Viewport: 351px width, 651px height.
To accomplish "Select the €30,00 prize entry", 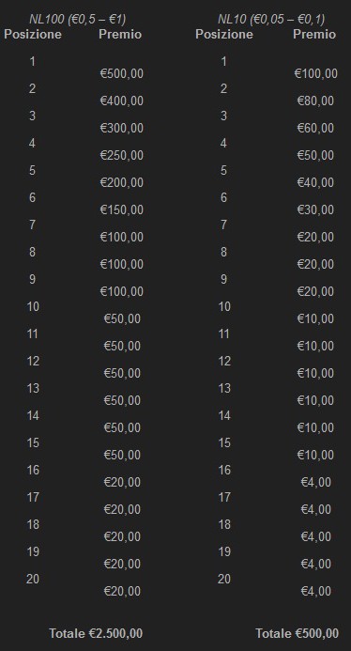I will point(315,209).
